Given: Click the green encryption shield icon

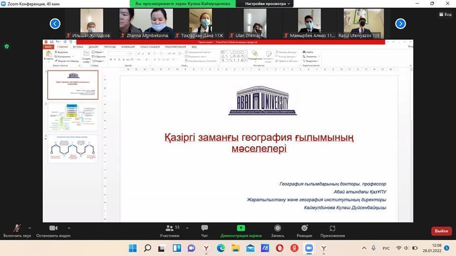Looking at the screenshot, I should click(7, 46).
